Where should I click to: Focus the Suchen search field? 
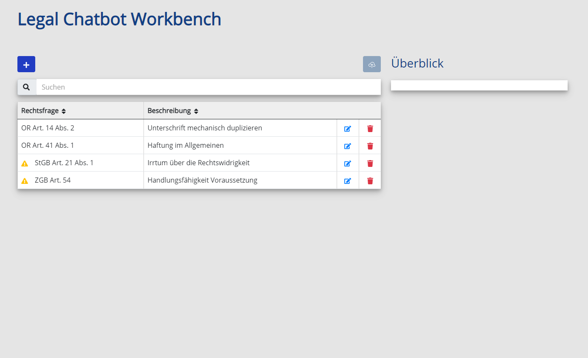(208, 87)
